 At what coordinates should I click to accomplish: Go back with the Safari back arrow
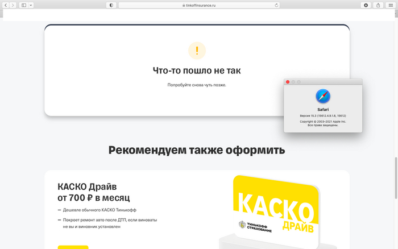pos(6,5)
